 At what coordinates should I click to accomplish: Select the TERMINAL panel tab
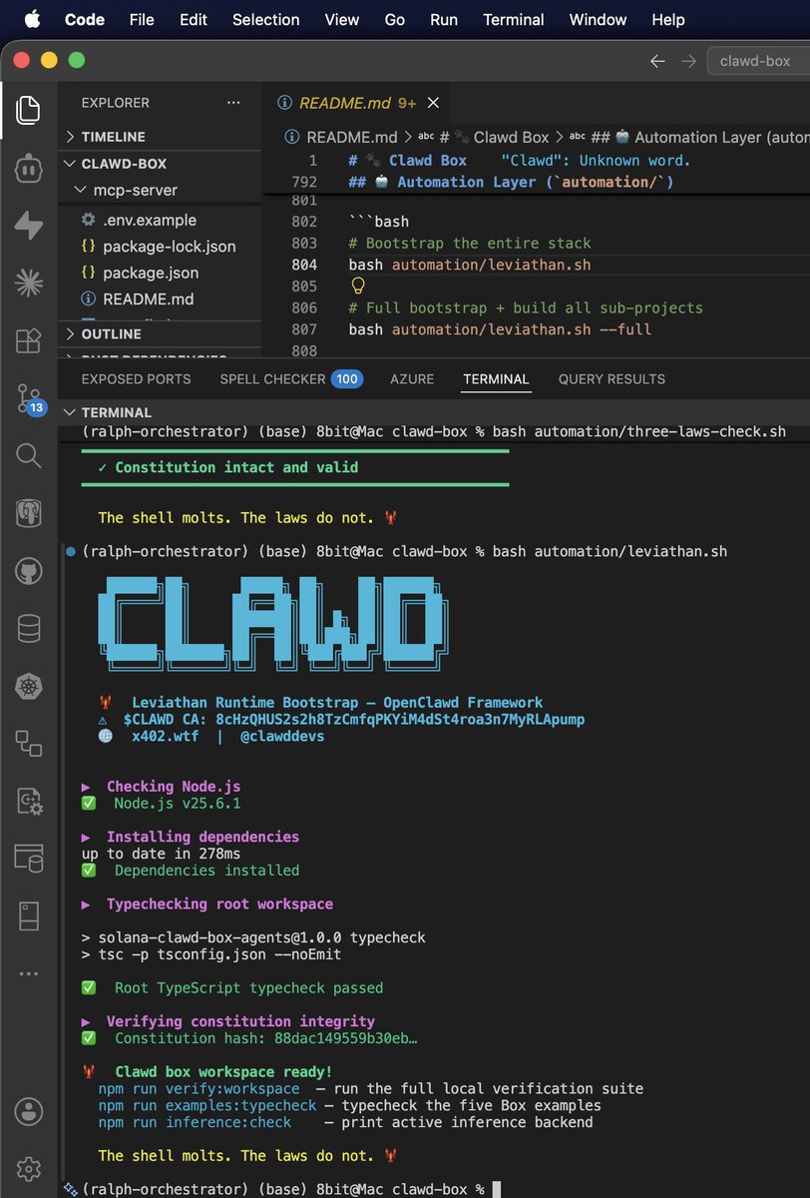[496, 379]
